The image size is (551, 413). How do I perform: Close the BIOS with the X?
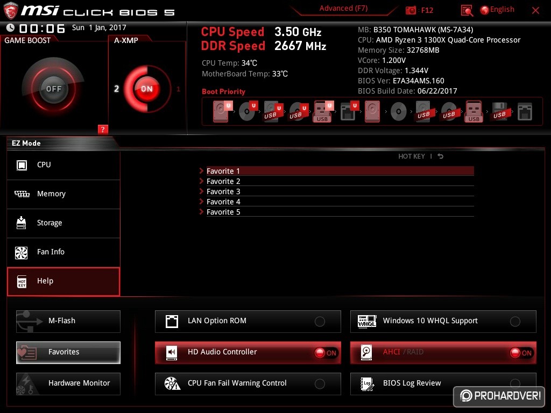click(535, 11)
